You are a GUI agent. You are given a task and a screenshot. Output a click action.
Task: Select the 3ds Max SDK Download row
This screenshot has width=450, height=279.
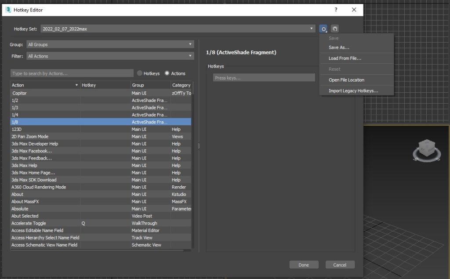[x=101, y=180]
